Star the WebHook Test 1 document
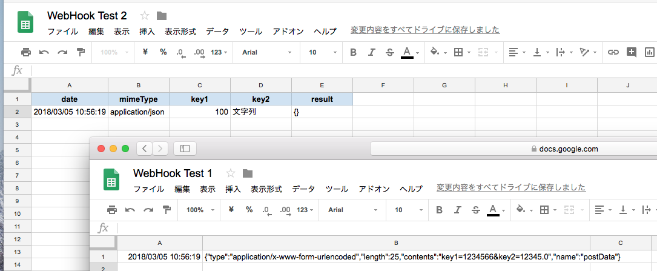This screenshot has height=271, width=657. (231, 173)
